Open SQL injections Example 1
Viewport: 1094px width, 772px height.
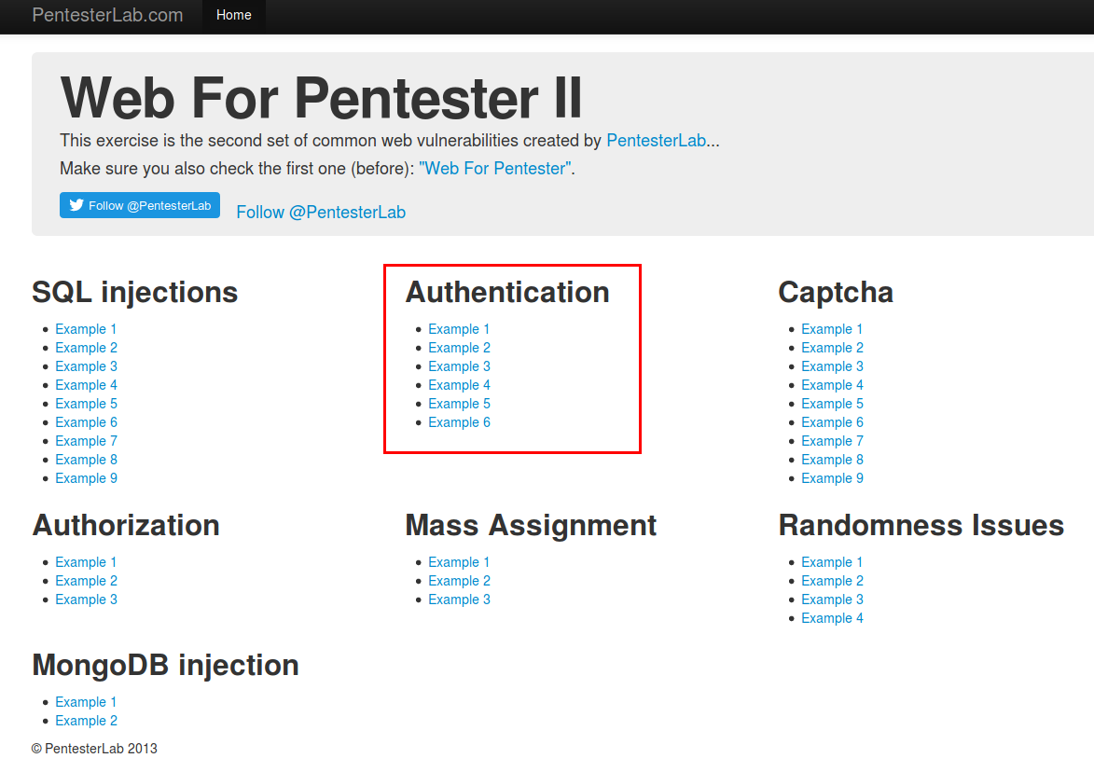(86, 328)
